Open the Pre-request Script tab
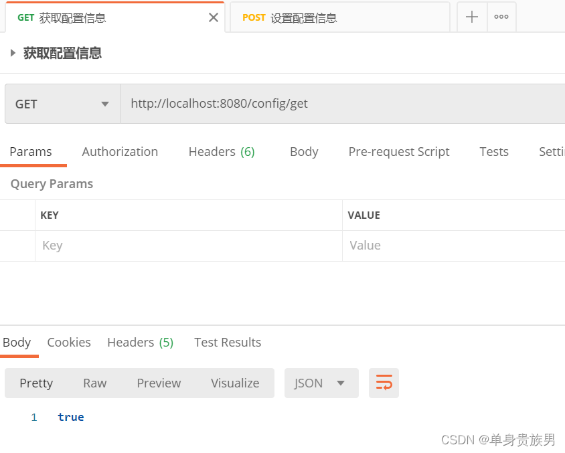 399,152
